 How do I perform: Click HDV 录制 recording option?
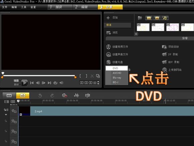click(x=171, y=62)
